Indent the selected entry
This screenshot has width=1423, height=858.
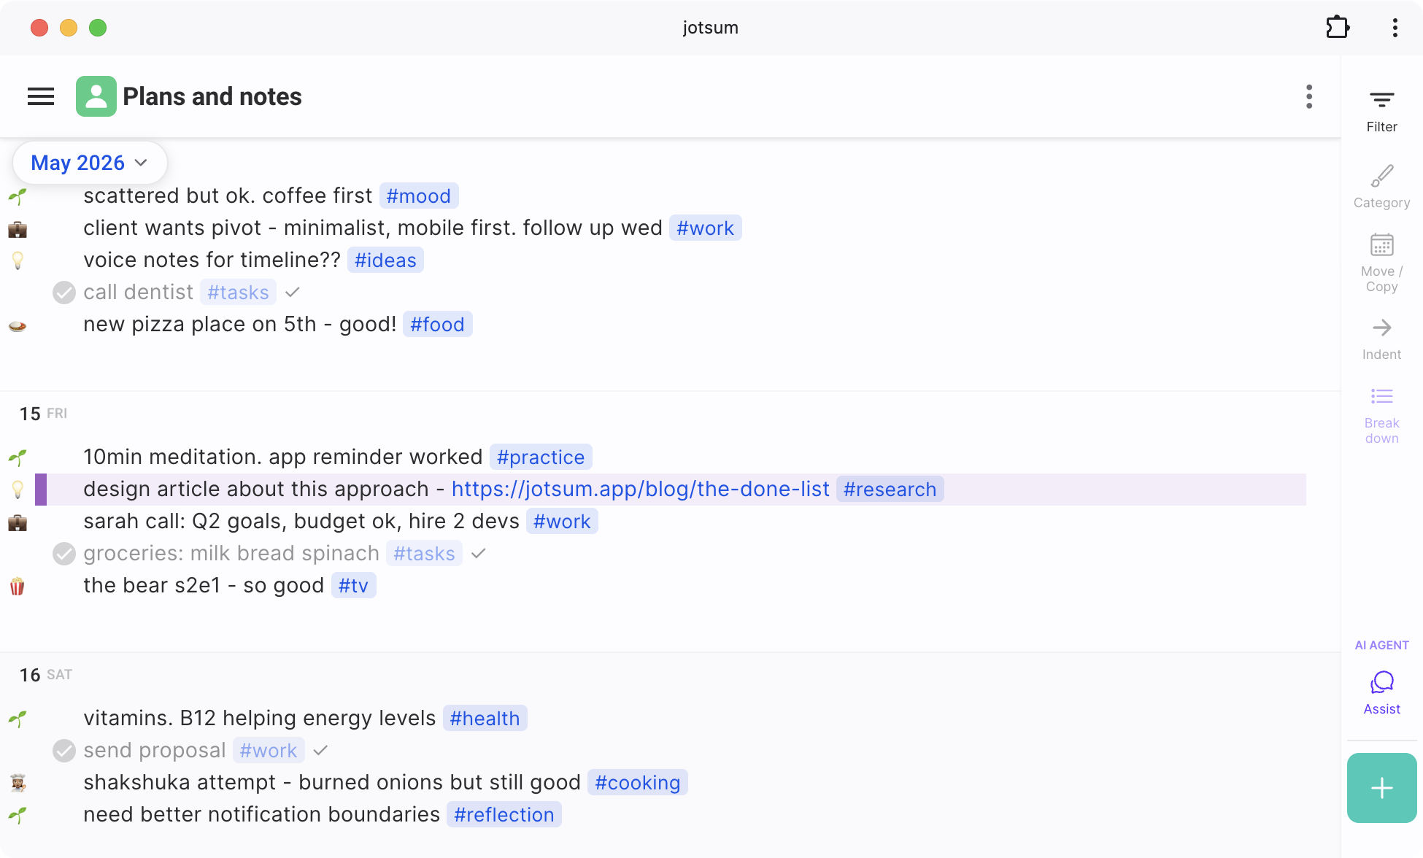[1382, 339]
